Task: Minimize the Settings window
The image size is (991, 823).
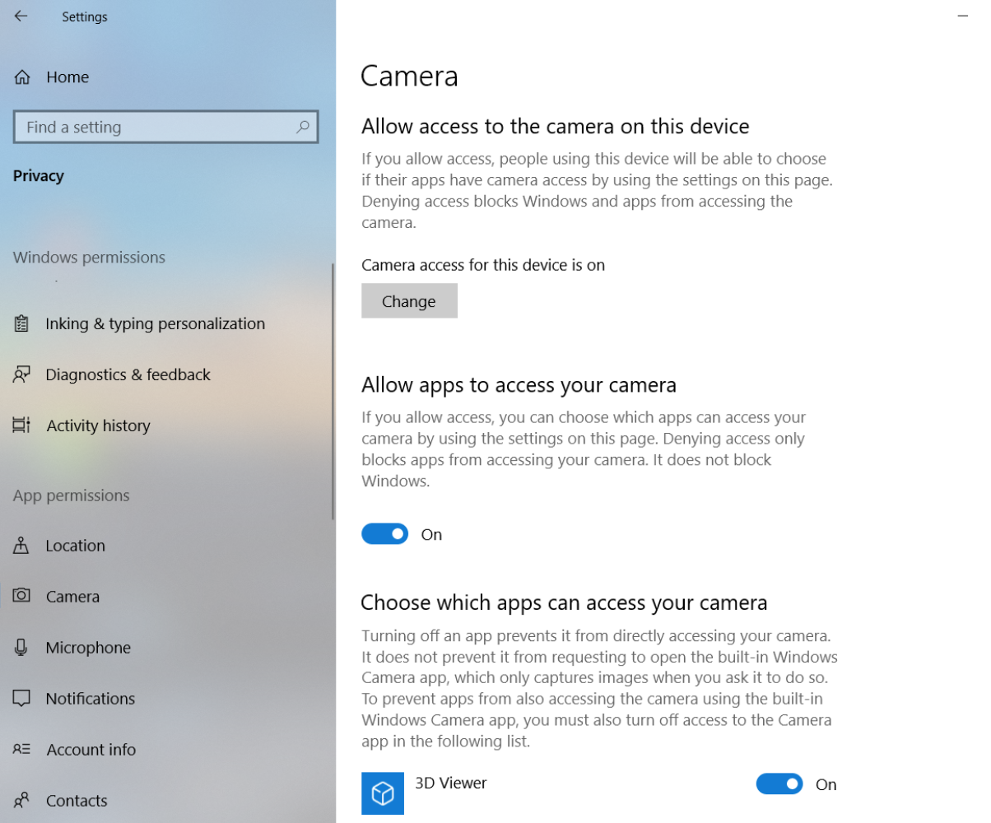Action: pyautogui.click(x=962, y=16)
